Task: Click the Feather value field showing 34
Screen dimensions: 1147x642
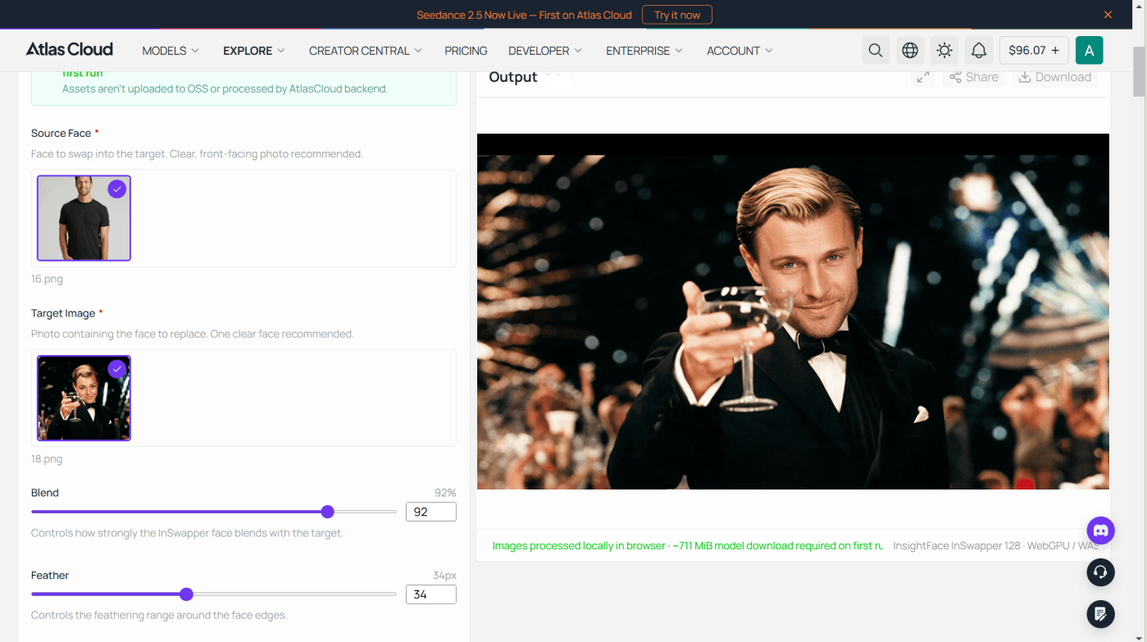Action: click(431, 594)
